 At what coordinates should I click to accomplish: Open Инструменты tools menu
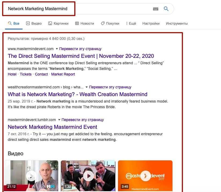coord(177,23)
